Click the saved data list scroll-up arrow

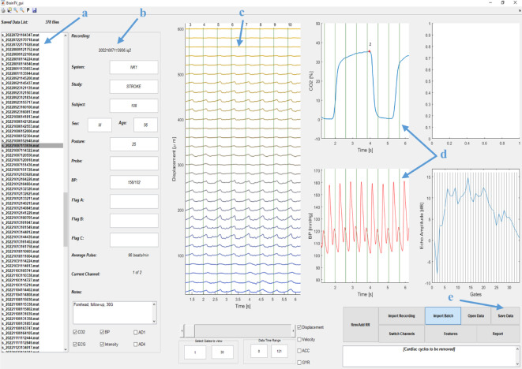click(x=66, y=35)
